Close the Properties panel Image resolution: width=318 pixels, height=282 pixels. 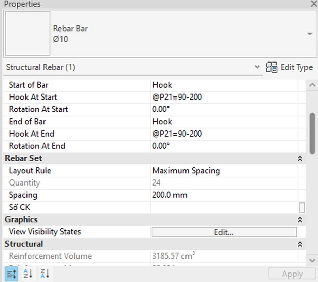tap(314, 4)
